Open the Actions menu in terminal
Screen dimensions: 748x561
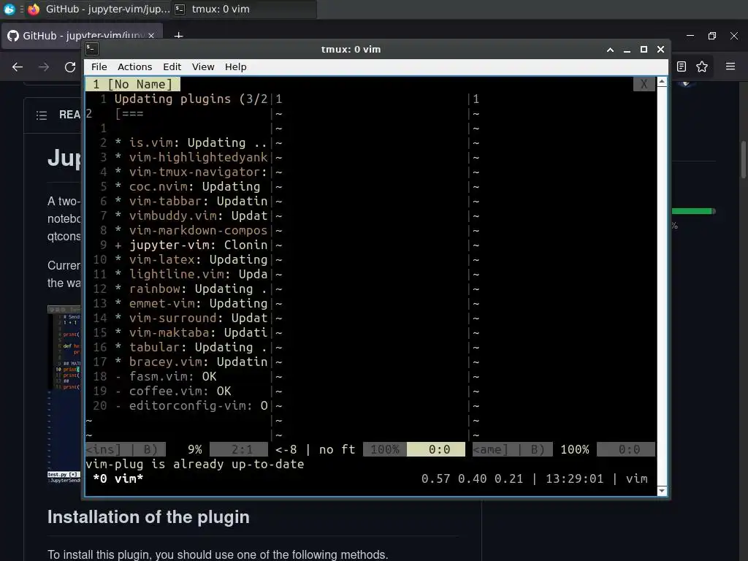coord(134,66)
